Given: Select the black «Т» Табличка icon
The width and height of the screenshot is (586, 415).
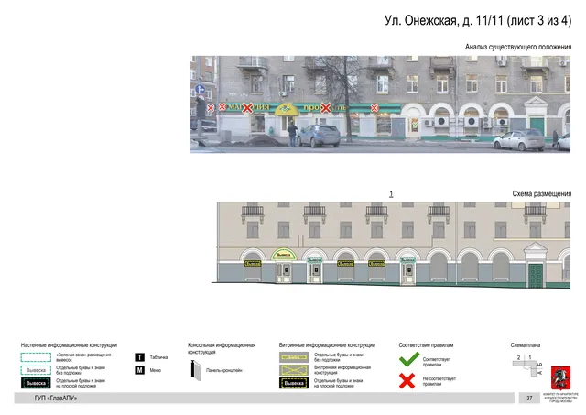Looking at the screenshot, I should coord(140,357).
